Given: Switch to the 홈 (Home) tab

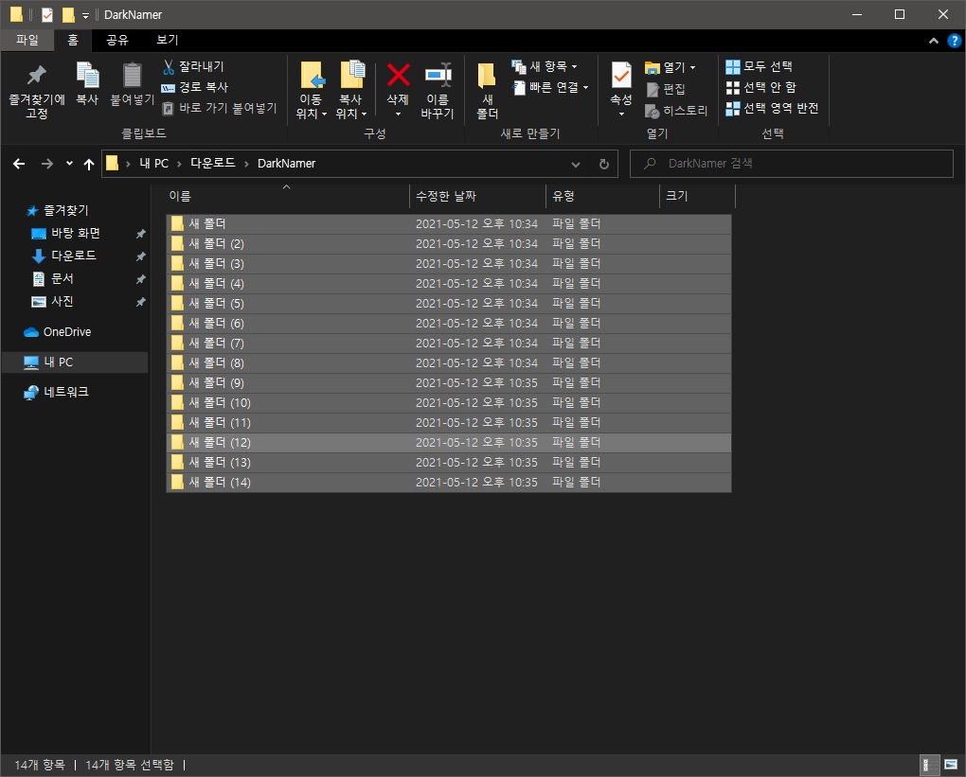Looking at the screenshot, I should coord(73,40).
